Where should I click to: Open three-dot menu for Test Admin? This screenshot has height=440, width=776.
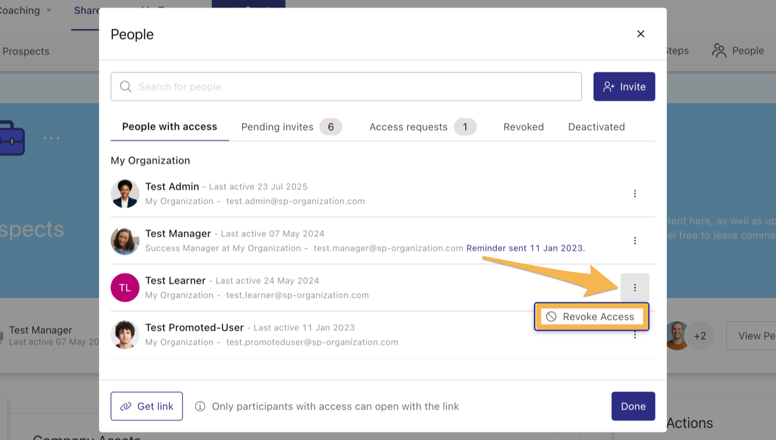pyautogui.click(x=635, y=194)
